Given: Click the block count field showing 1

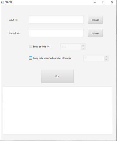Looking at the screenshot, I should click(x=94, y=58).
